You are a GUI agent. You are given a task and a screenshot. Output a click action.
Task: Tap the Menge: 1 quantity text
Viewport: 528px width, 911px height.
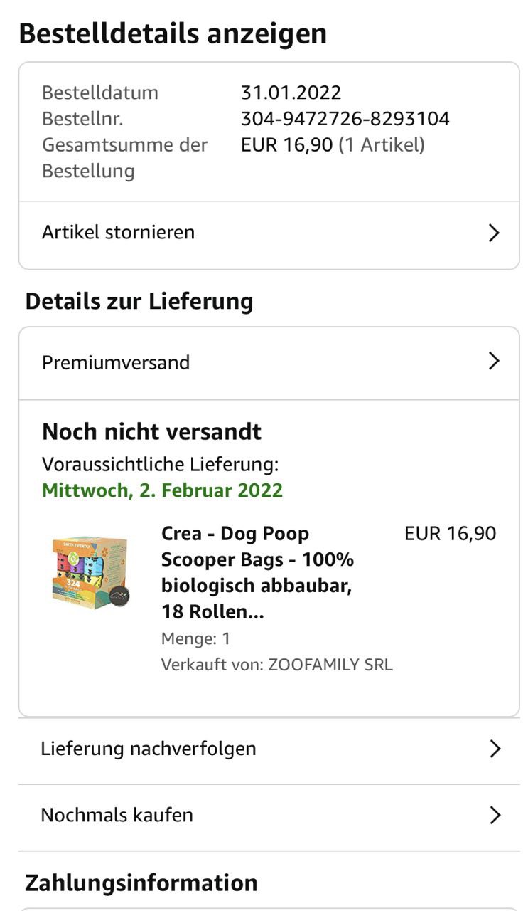[195, 638]
